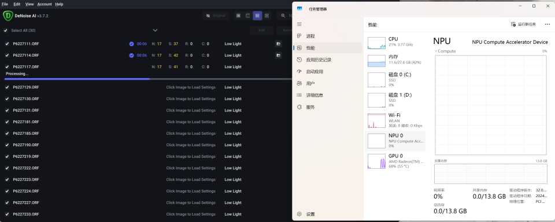This screenshot has width=555, height=222.
Task: Open the View menu
Action: [x=29, y=4]
